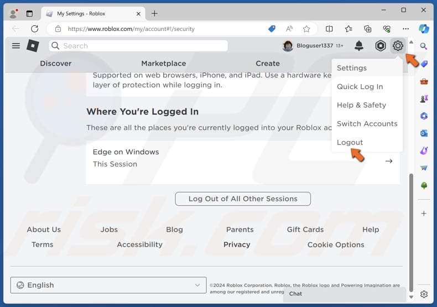Expand Edge on Windows session arrow

click(389, 161)
